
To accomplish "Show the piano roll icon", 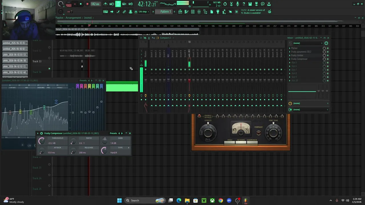I will (x=186, y=12).
